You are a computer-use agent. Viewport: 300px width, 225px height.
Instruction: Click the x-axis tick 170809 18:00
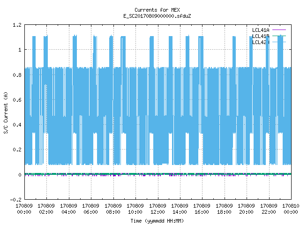(224, 209)
